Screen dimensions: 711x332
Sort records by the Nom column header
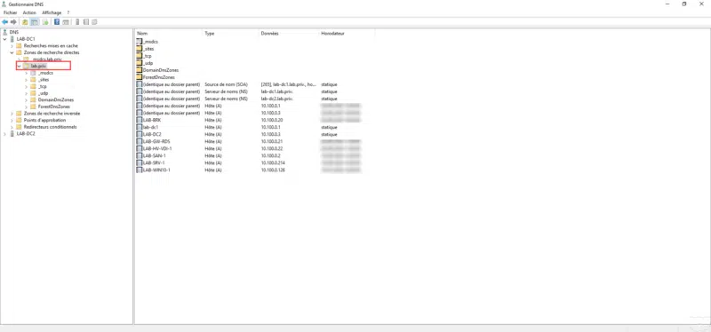pos(169,34)
